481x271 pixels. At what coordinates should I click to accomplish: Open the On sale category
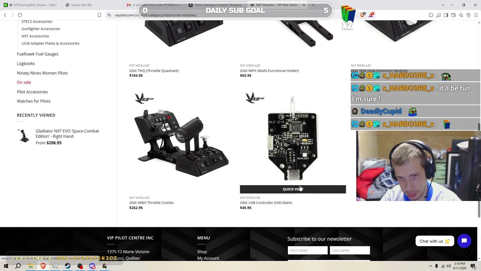[24, 82]
